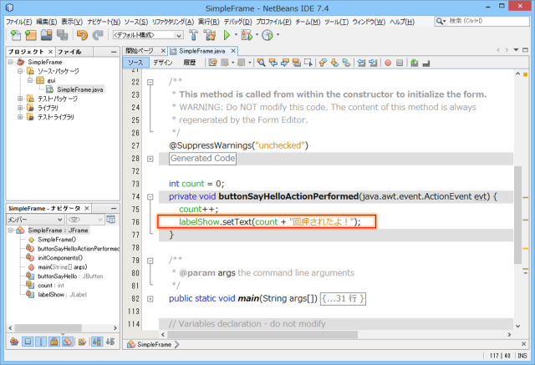The width and height of the screenshot is (535, 365).
Task: Toggle Show Fields filter in navigator
Action: pyautogui.click(x=28, y=341)
